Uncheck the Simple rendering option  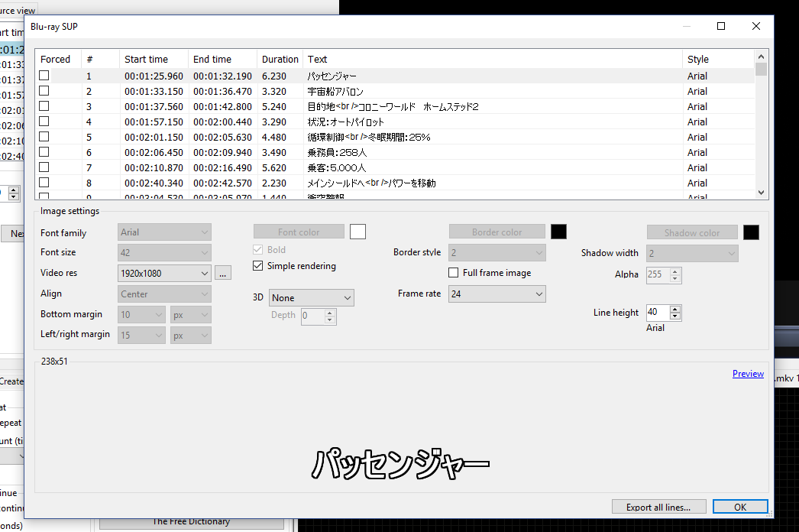click(x=257, y=266)
